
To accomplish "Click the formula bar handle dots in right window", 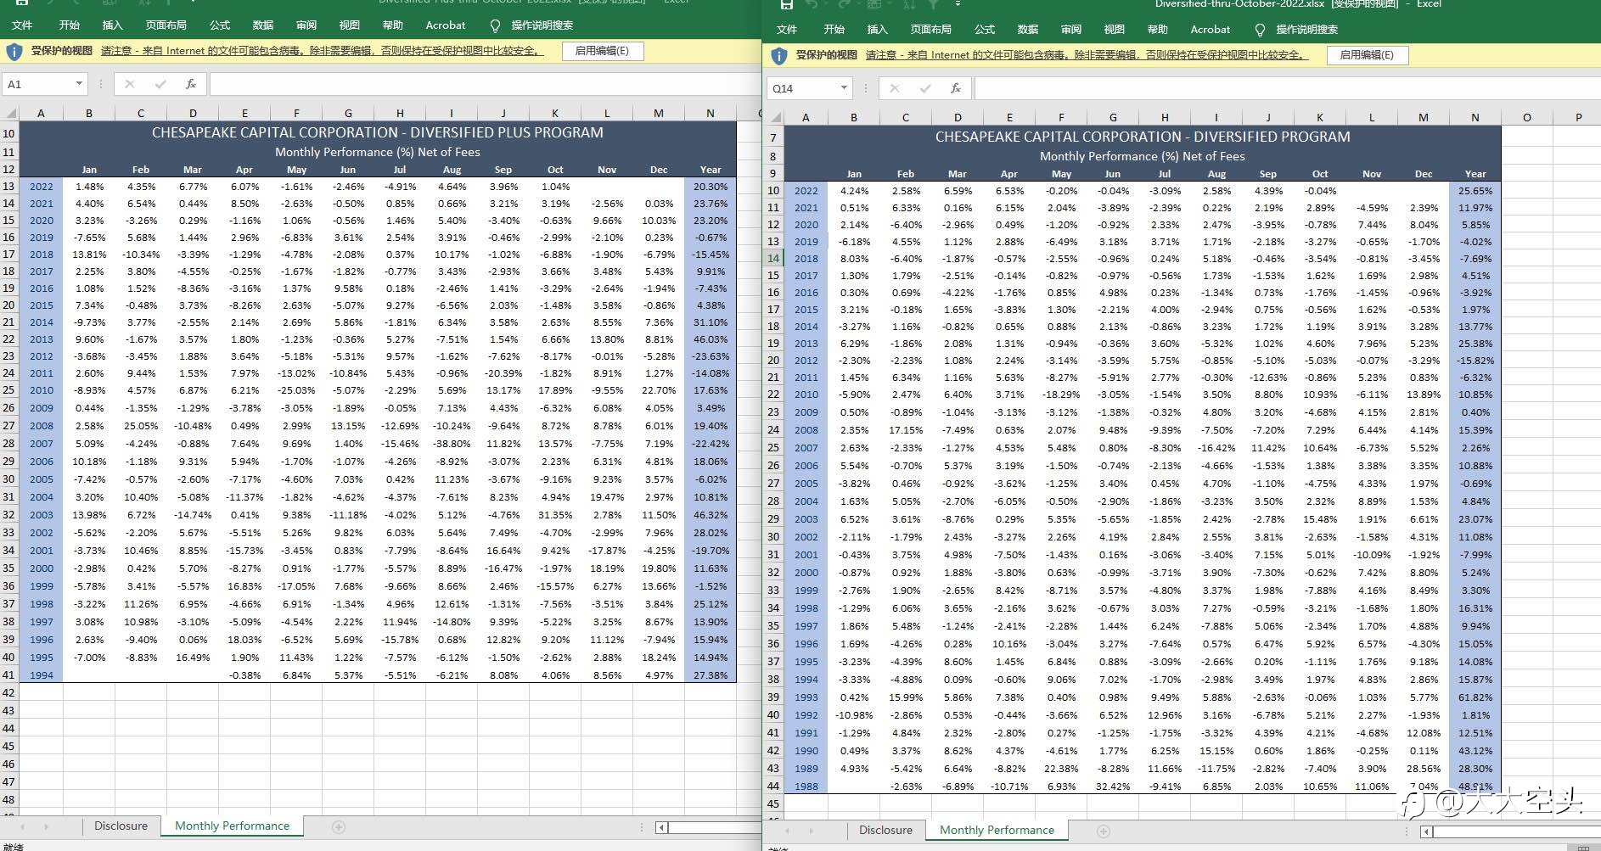I will 865,88.
